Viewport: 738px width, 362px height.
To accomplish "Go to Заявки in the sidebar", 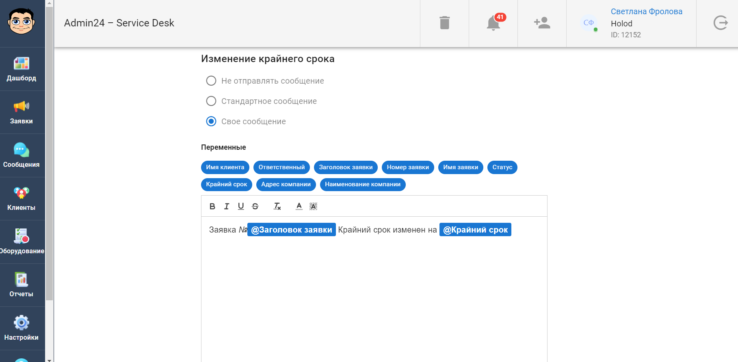I will click(x=22, y=112).
